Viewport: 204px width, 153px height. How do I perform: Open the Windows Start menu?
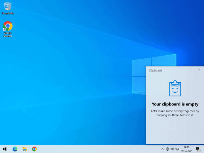[5, 149]
